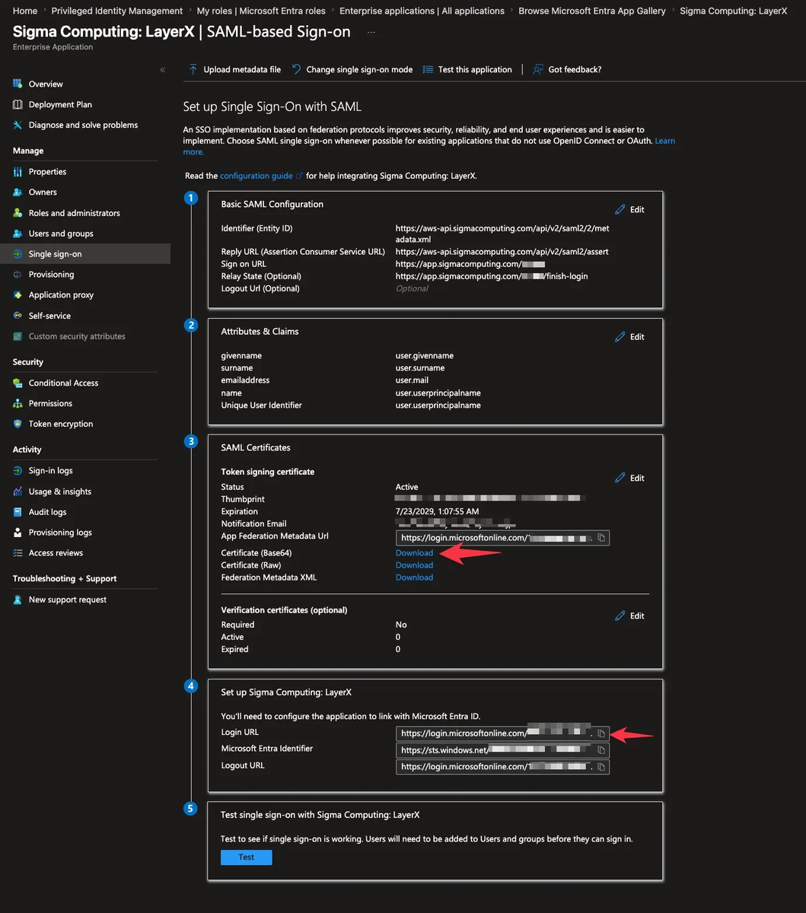
Task: Click the Single sign-on icon
Action: click(18, 254)
